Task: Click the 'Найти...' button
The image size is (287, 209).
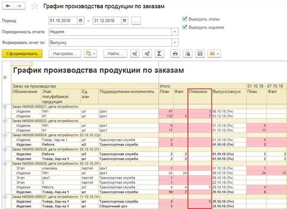Action: [x=115, y=54]
